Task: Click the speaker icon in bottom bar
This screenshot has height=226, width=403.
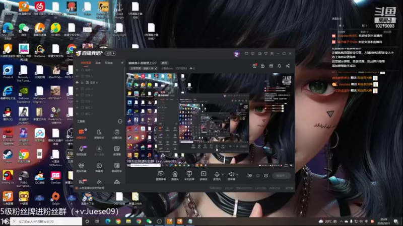Action: pyautogui.click(x=231, y=174)
